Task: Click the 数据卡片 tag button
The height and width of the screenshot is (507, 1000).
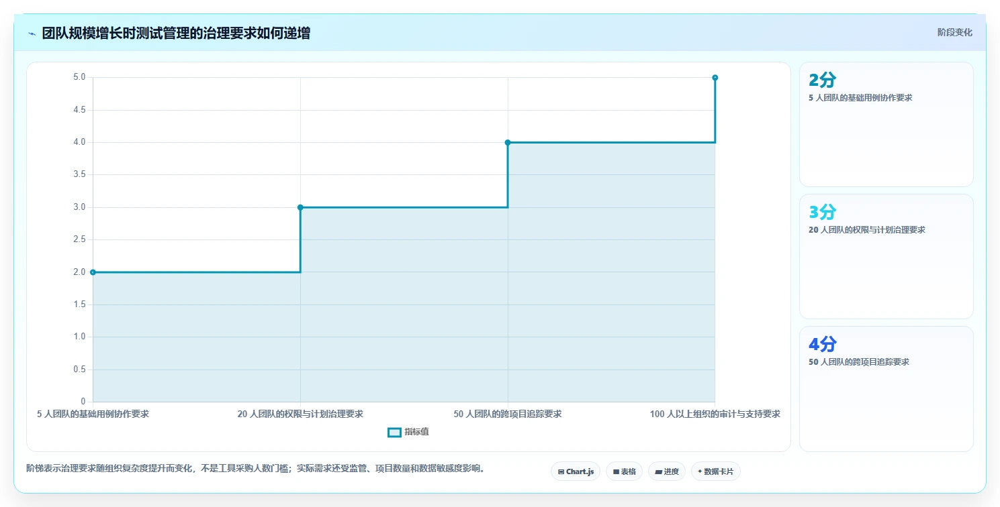Action: (x=716, y=471)
